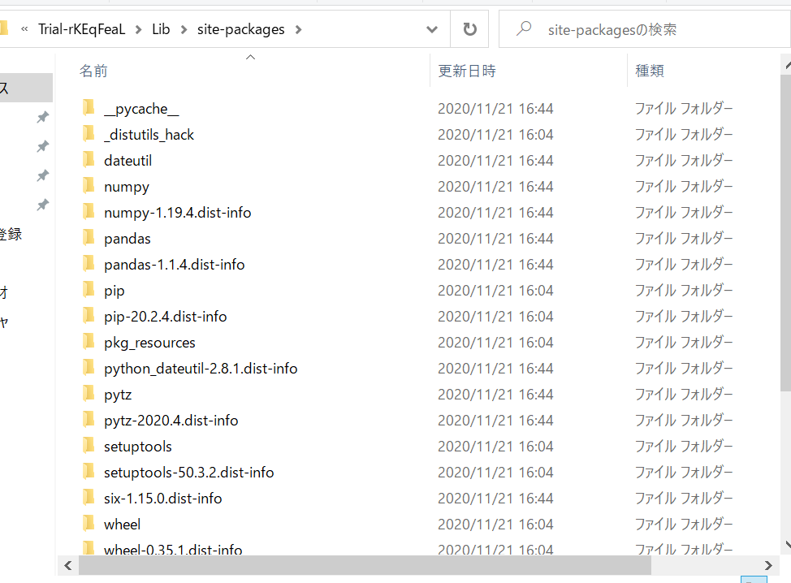Select Trial-rKEqFeaL in breadcrumb path

pos(82,29)
